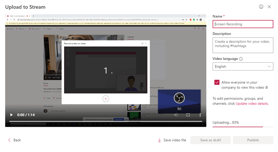
Task: Click the Uploading... 83% status text
Action: coord(226,123)
